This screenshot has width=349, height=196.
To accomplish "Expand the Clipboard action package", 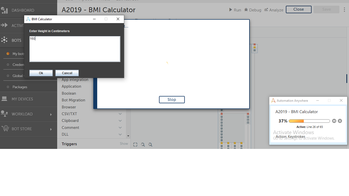I will [x=120, y=121].
